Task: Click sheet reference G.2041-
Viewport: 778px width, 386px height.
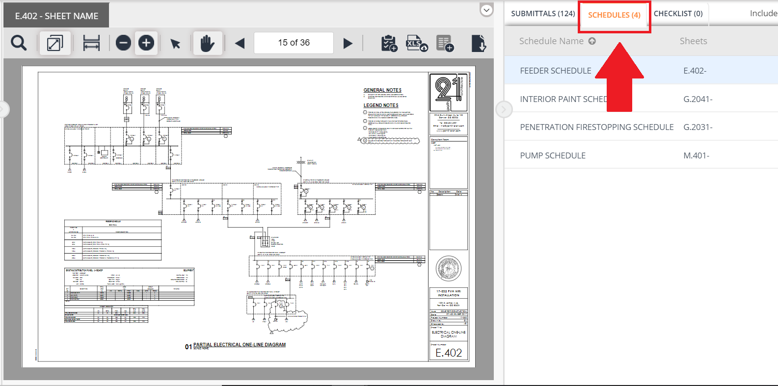Action: point(698,99)
